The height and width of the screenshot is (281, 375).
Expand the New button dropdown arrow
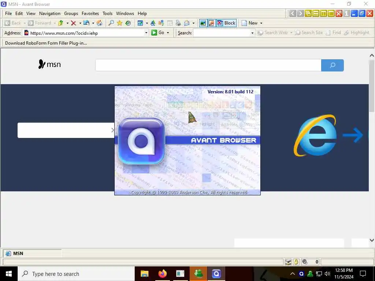point(261,23)
